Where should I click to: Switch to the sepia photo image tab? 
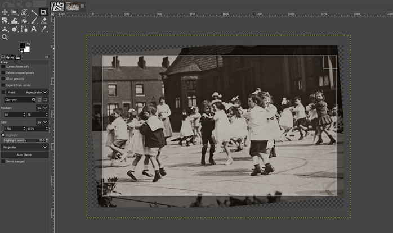tap(73, 6)
